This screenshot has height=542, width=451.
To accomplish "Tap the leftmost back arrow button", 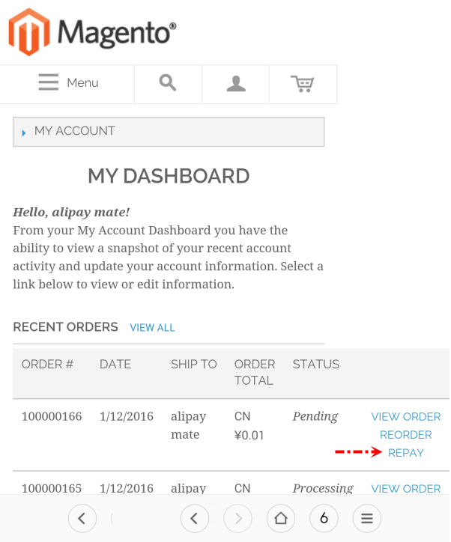I will pyautogui.click(x=82, y=517).
